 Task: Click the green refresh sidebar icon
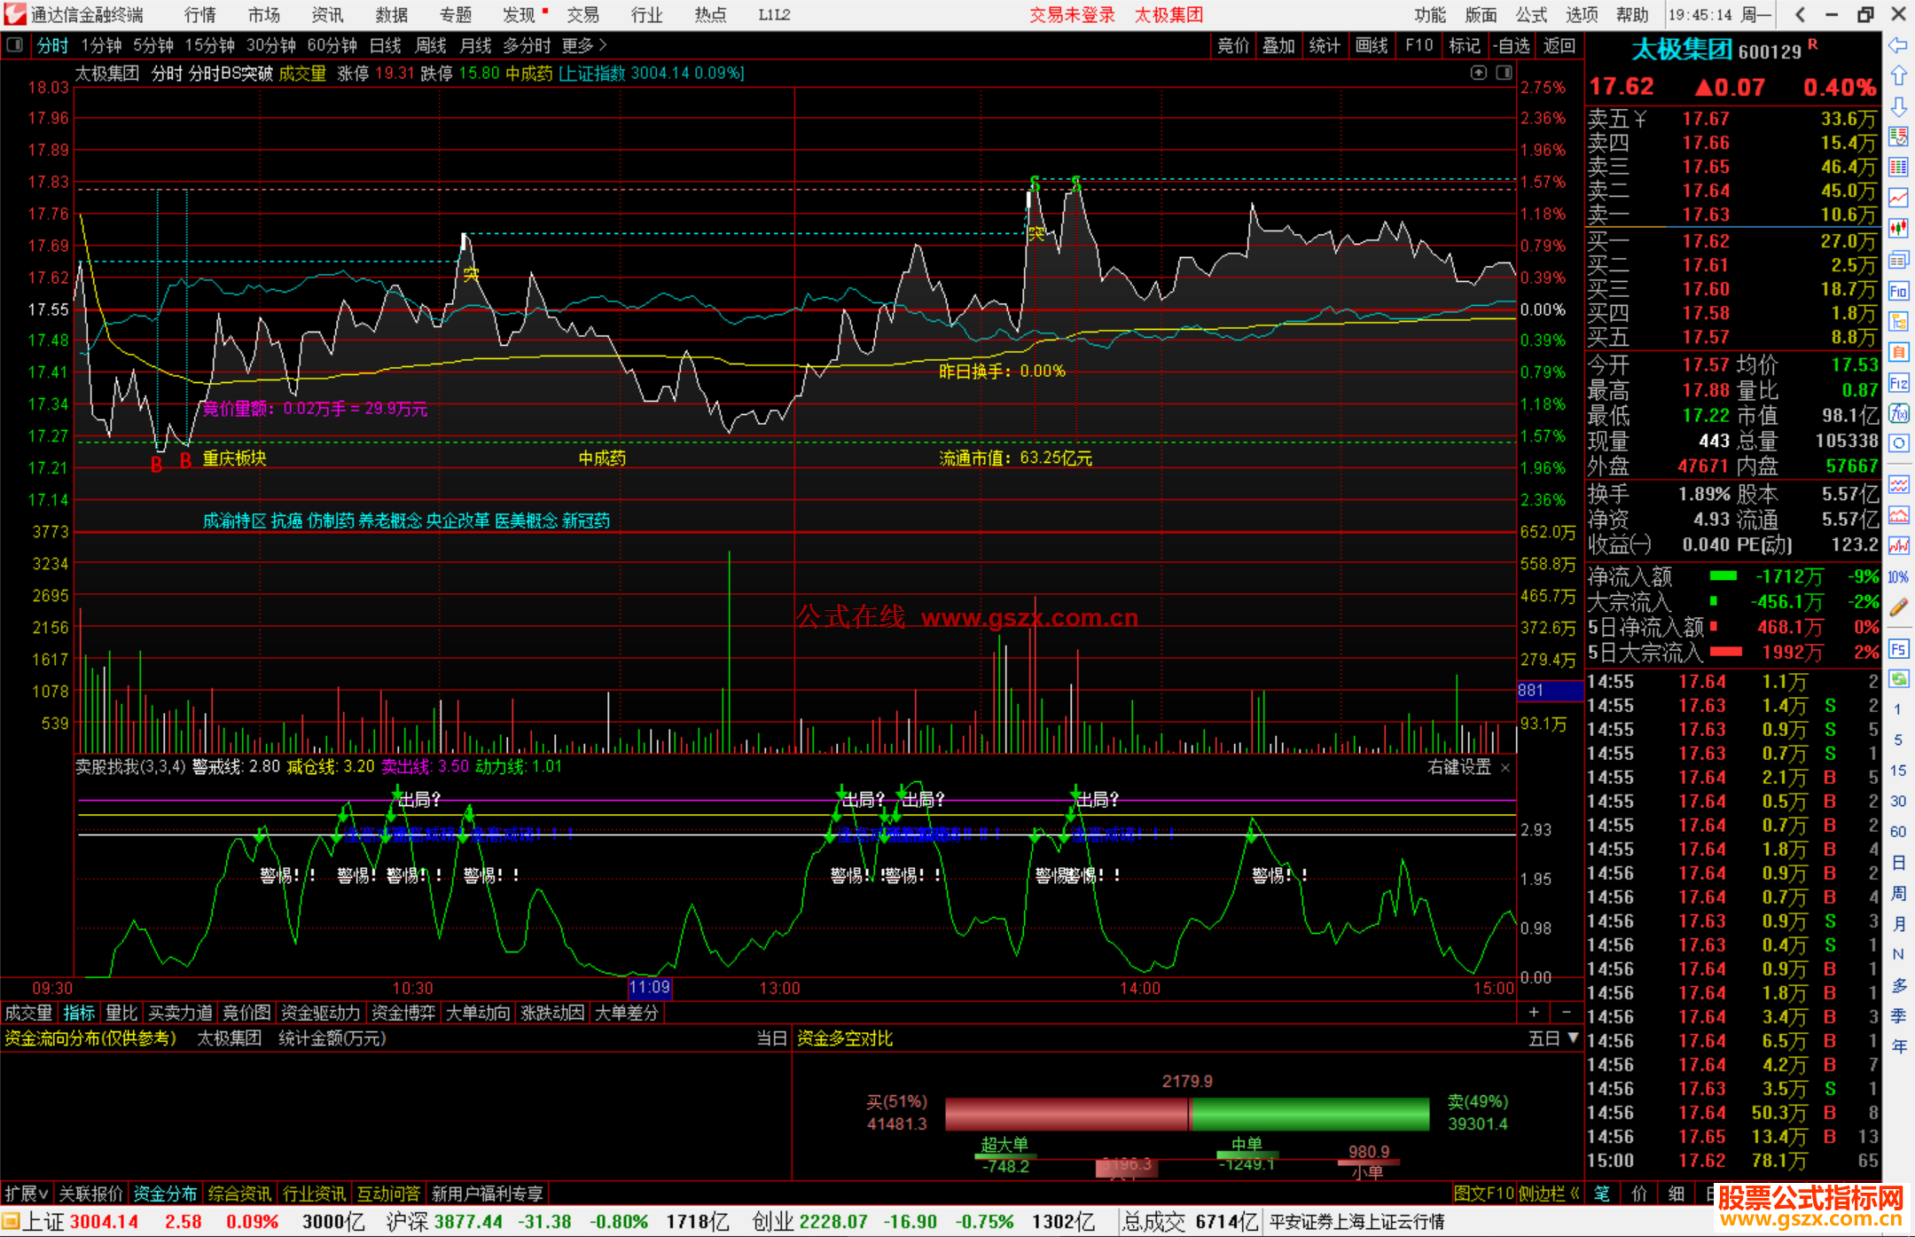click(1898, 679)
